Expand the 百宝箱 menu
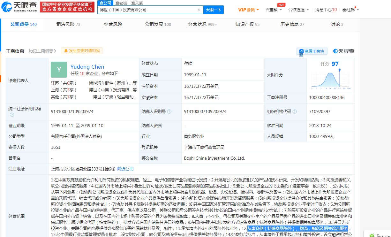Viewport: 391px width, 237px height. point(274,10)
